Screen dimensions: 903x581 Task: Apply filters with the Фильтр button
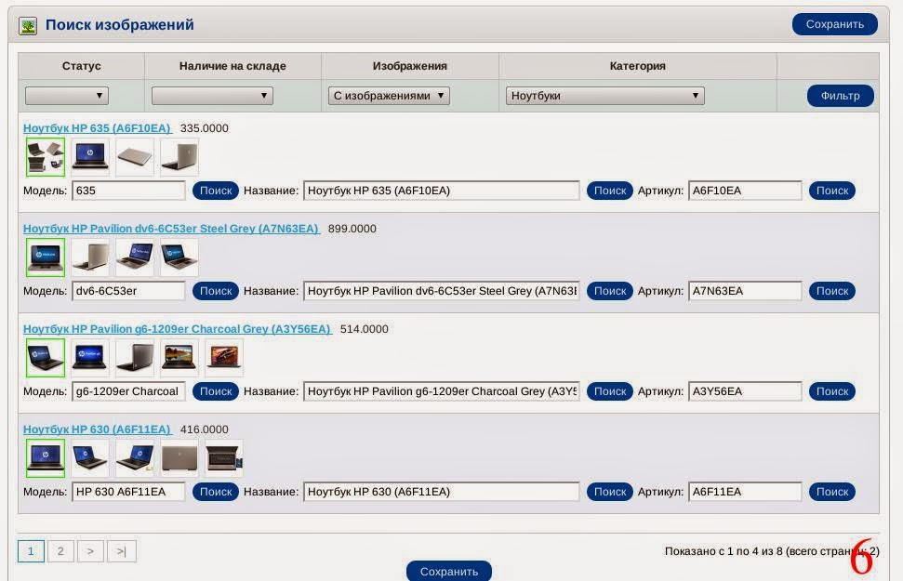(x=840, y=96)
